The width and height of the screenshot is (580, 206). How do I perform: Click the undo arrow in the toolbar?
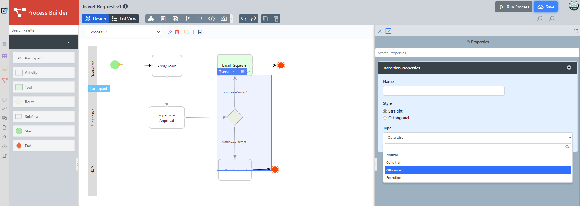[244, 19]
